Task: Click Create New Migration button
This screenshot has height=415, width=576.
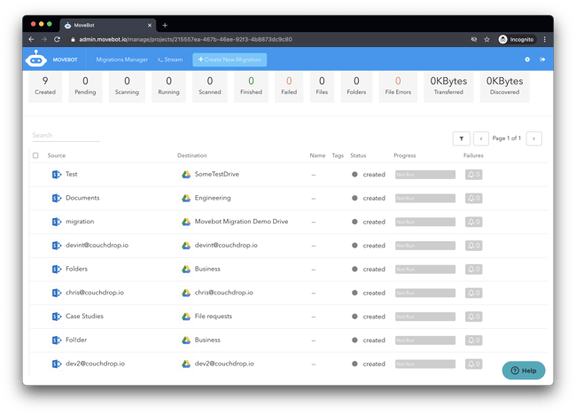Action: [x=229, y=59]
